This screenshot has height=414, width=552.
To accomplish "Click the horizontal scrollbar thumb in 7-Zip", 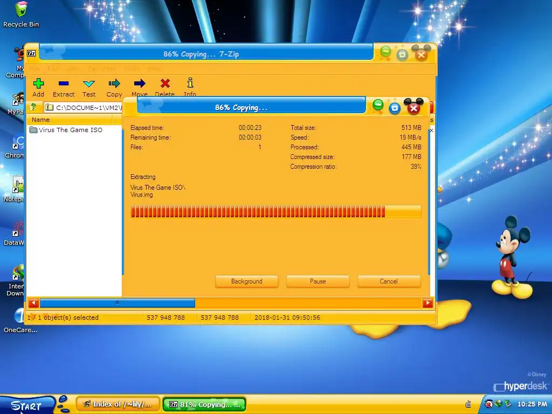I will [x=117, y=303].
